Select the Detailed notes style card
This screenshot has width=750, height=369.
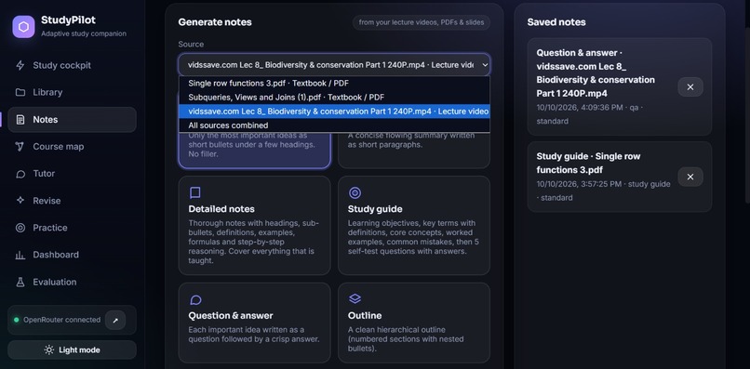click(x=254, y=226)
